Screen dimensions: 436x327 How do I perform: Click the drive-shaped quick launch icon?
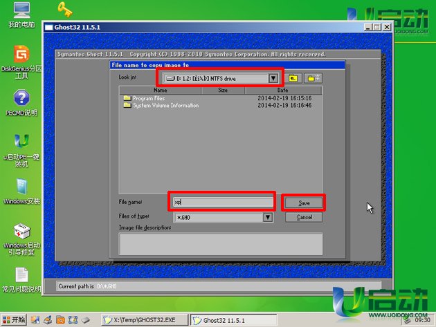(86, 320)
